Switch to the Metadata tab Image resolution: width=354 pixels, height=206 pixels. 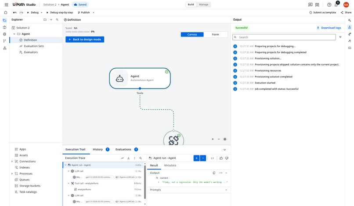coord(170,166)
